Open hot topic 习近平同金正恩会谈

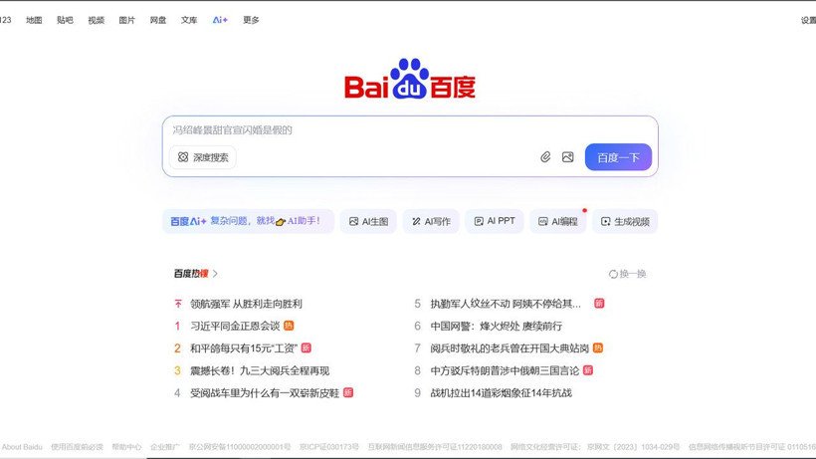[235, 326]
